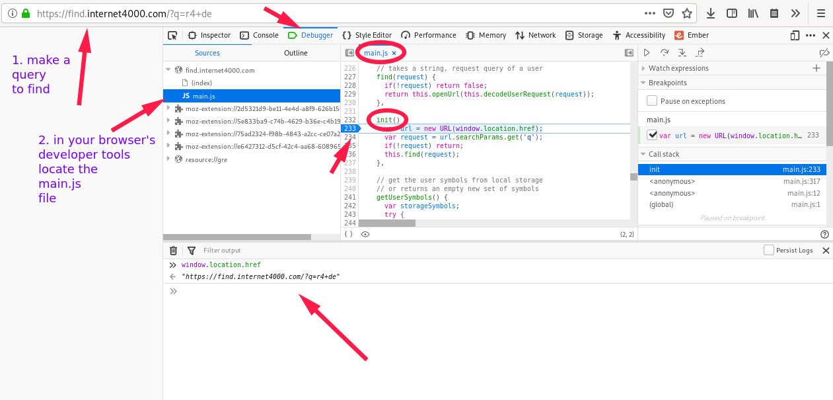Image resolution: width=833 pixels, height=400 pixels.
Task: Click the Step Out button
Action: pos(700,53)
